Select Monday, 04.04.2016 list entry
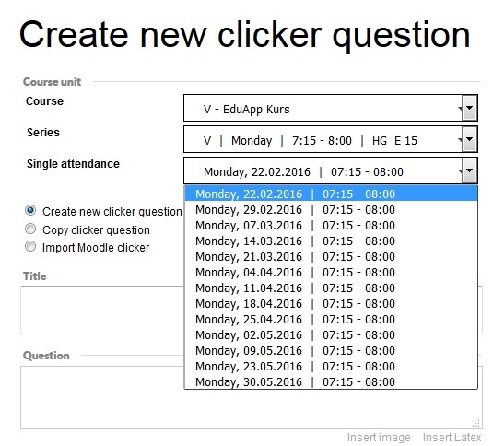Image resolution: width=493 pixels, height=446 pixels. [331, 272]
